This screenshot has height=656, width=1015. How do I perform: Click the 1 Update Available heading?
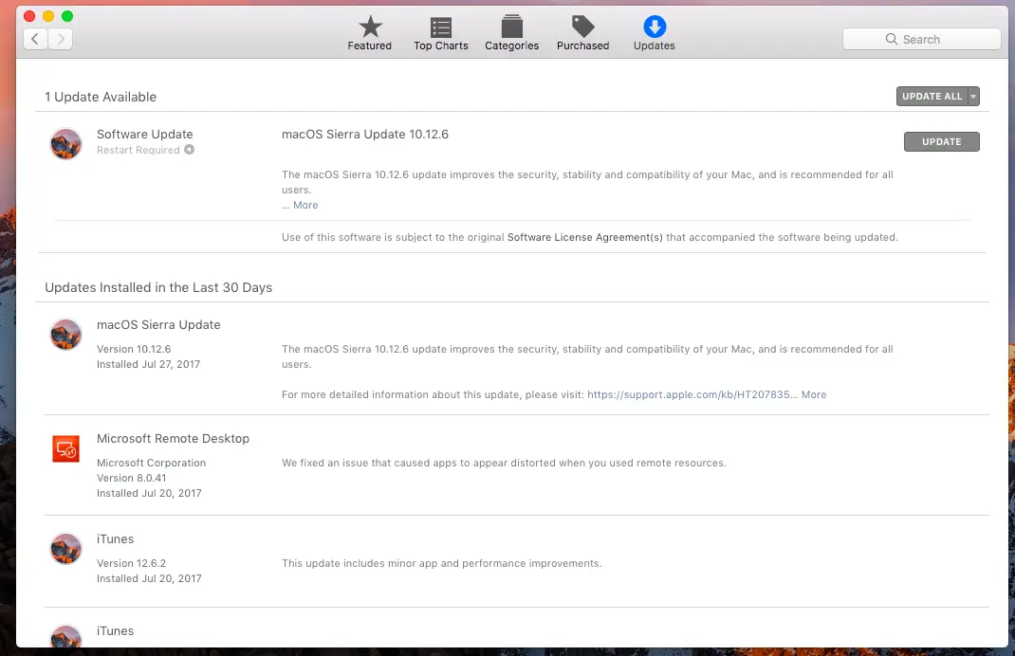point(101,97)
